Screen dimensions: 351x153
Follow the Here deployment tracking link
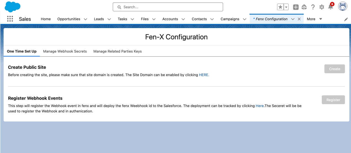point(260,106)
